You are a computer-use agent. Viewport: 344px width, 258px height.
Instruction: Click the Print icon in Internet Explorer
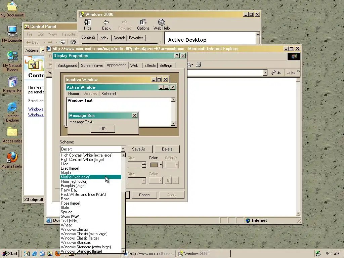[x=199, y=65]
